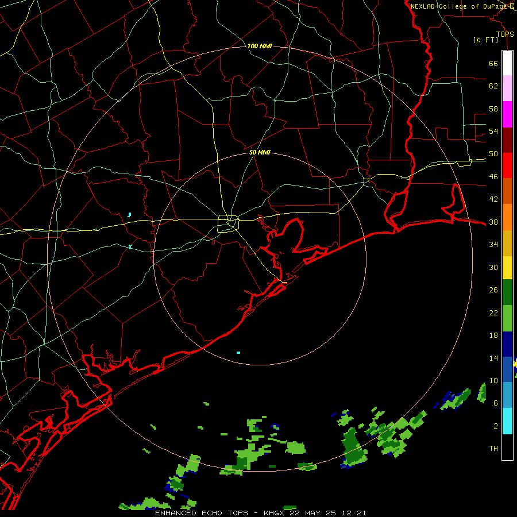Screen dimensions: 517x517
Task: Click the 38 legend value
Action: click(x=493, y=222)
